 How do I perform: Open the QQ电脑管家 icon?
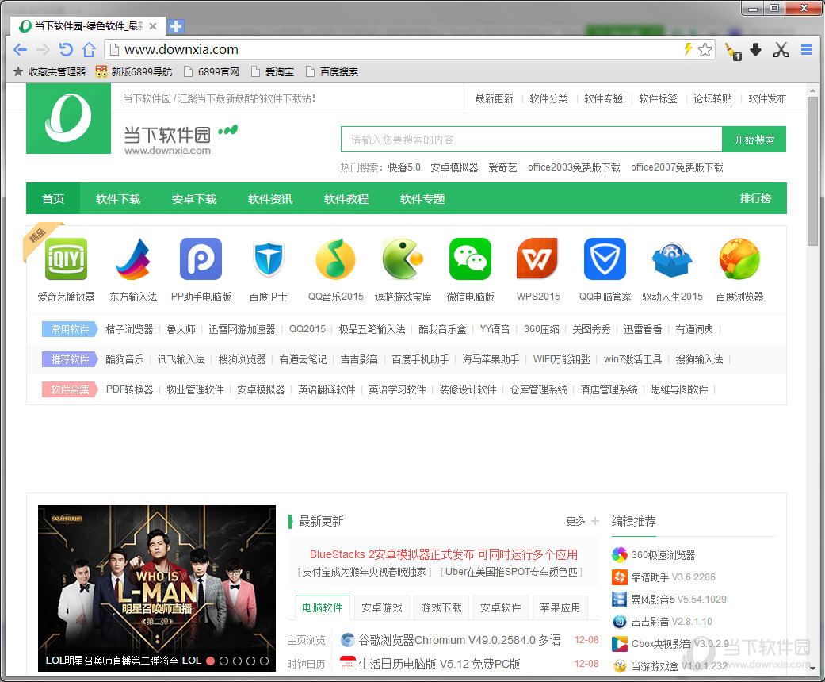coord(605,259)
